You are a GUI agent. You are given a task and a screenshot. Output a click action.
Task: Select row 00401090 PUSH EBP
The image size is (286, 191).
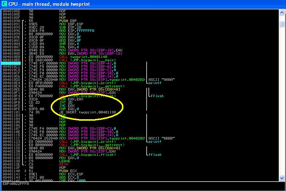(x=140, y=21)
